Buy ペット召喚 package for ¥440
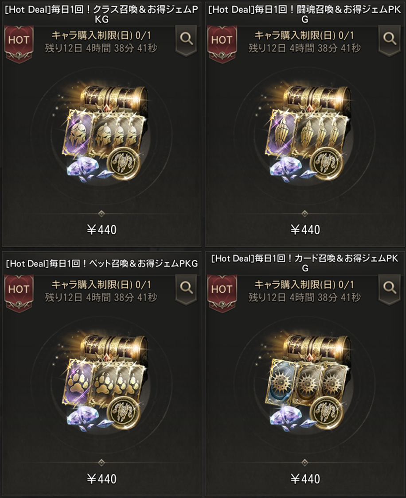 (102, 479)
